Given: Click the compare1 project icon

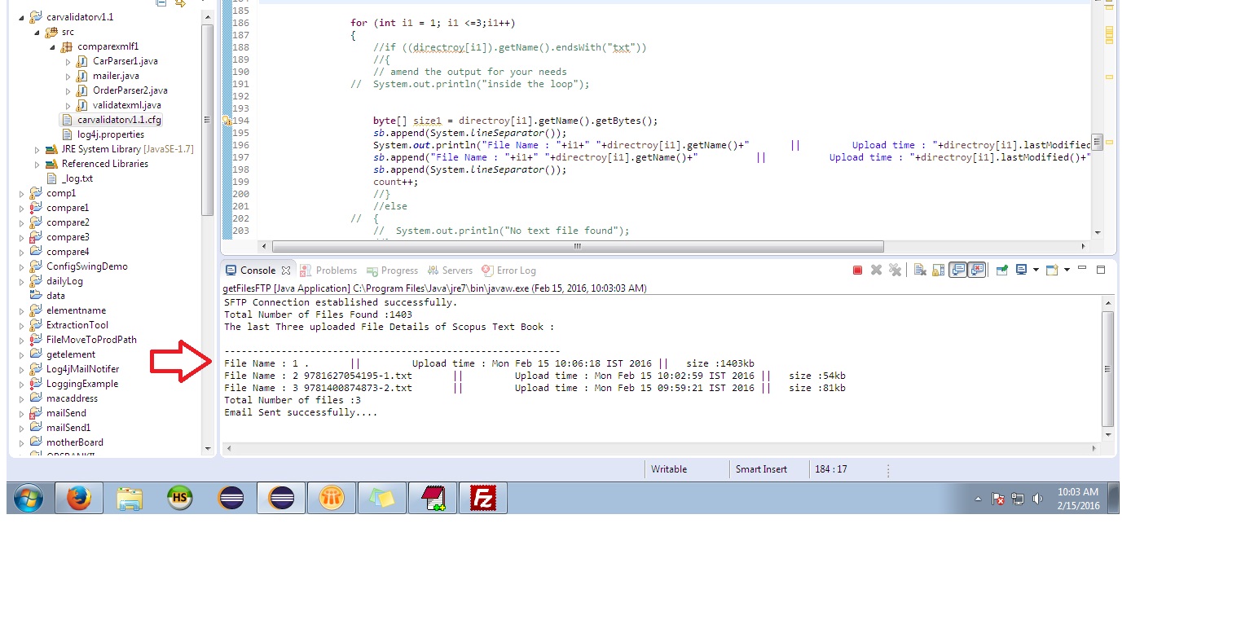Looking at the screenshot, I should pyautogui.click(x=35, y=208).
